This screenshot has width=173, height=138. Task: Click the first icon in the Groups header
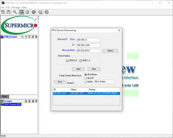pyautogui.click(x=26, y=101)
